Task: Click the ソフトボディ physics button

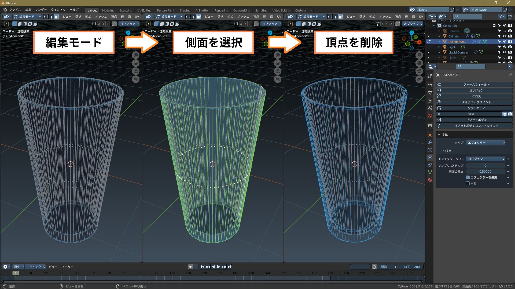Action: click(476, 108)
